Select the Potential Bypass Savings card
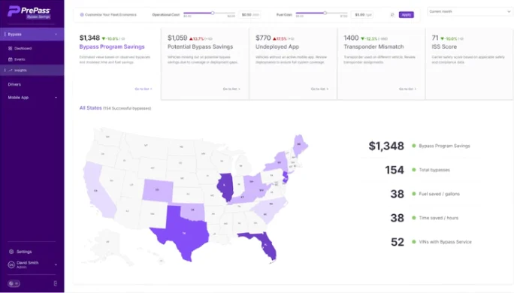514x293 pixels. [205, 64]
